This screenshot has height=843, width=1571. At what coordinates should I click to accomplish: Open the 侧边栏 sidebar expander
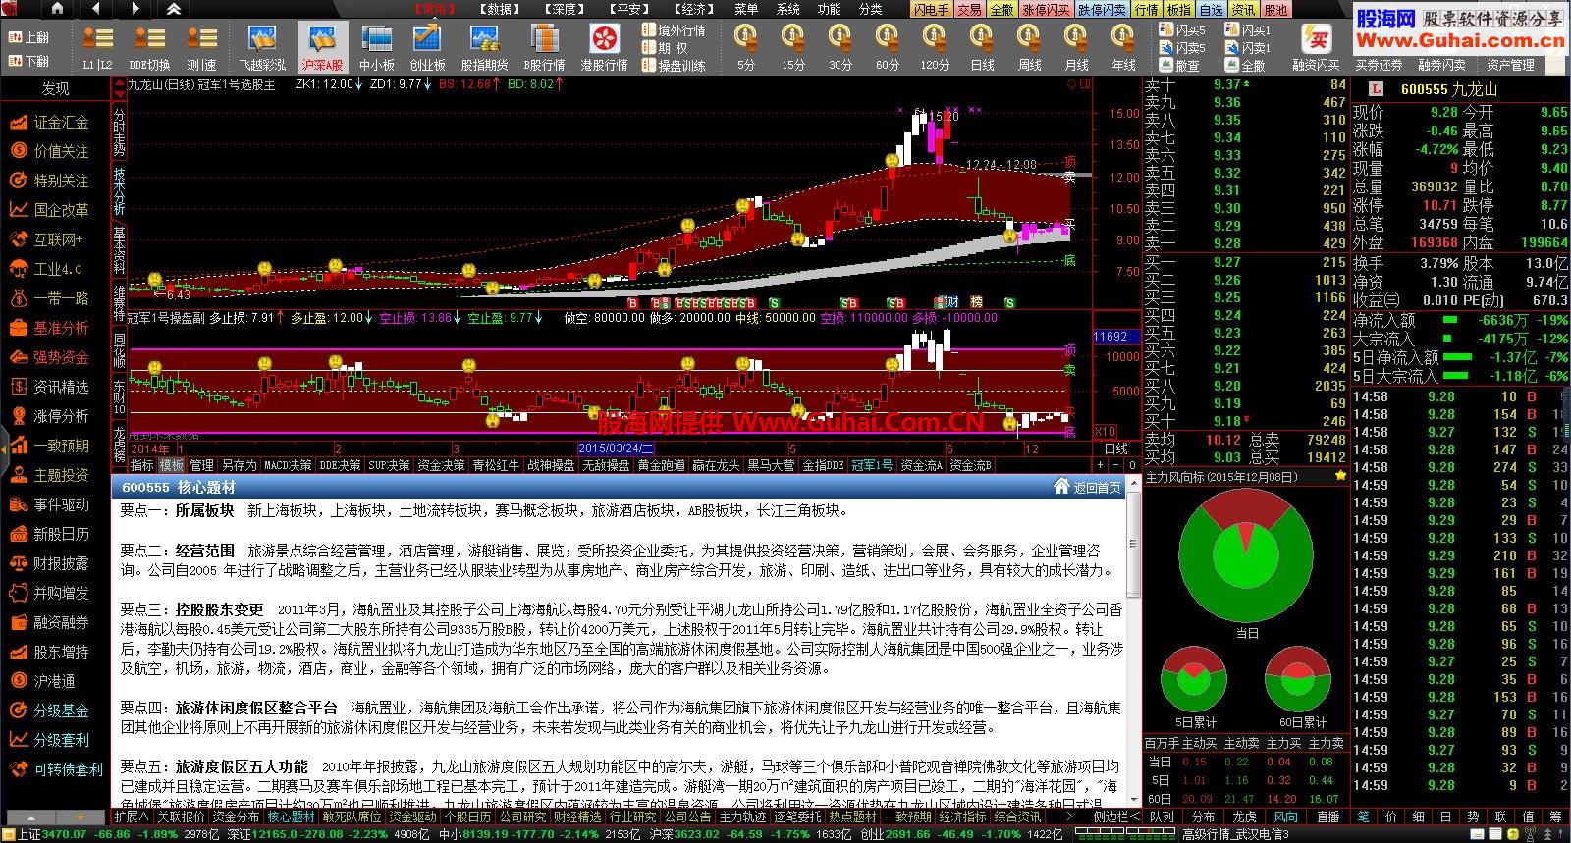(1115, 817)
